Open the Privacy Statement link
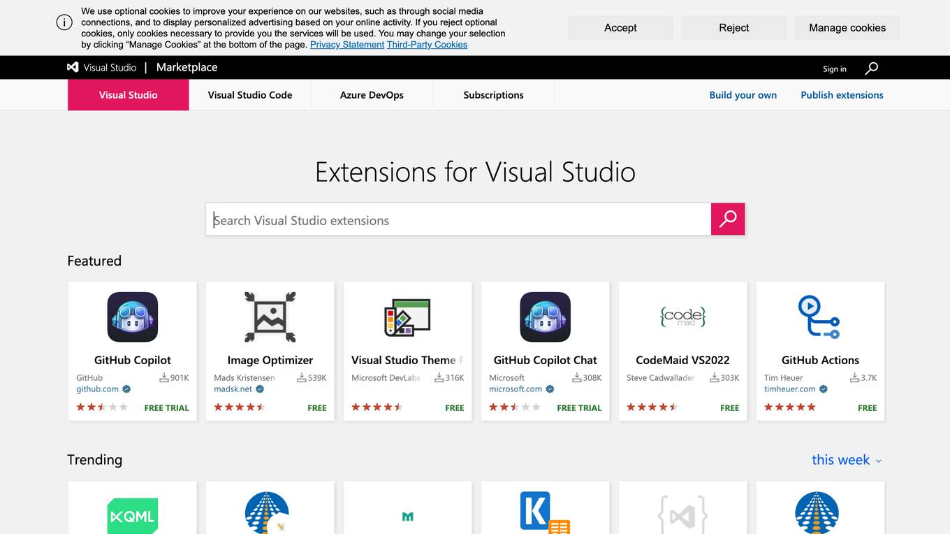 (347, 45)
